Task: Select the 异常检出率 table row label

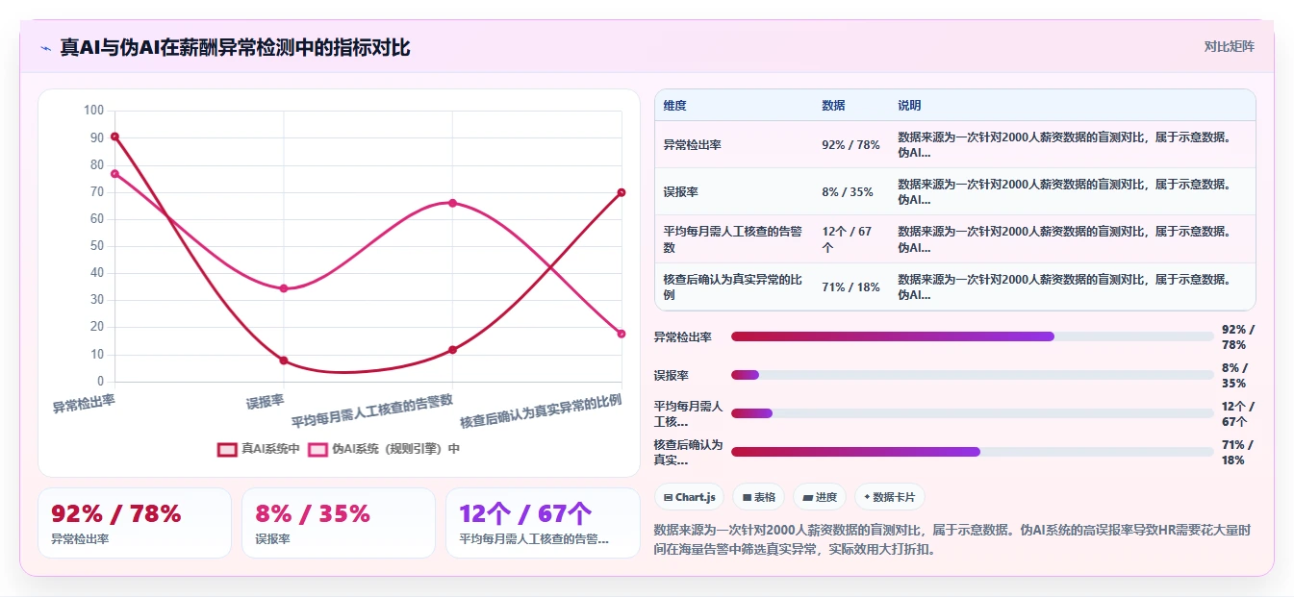Action: (x=693, y=144)
